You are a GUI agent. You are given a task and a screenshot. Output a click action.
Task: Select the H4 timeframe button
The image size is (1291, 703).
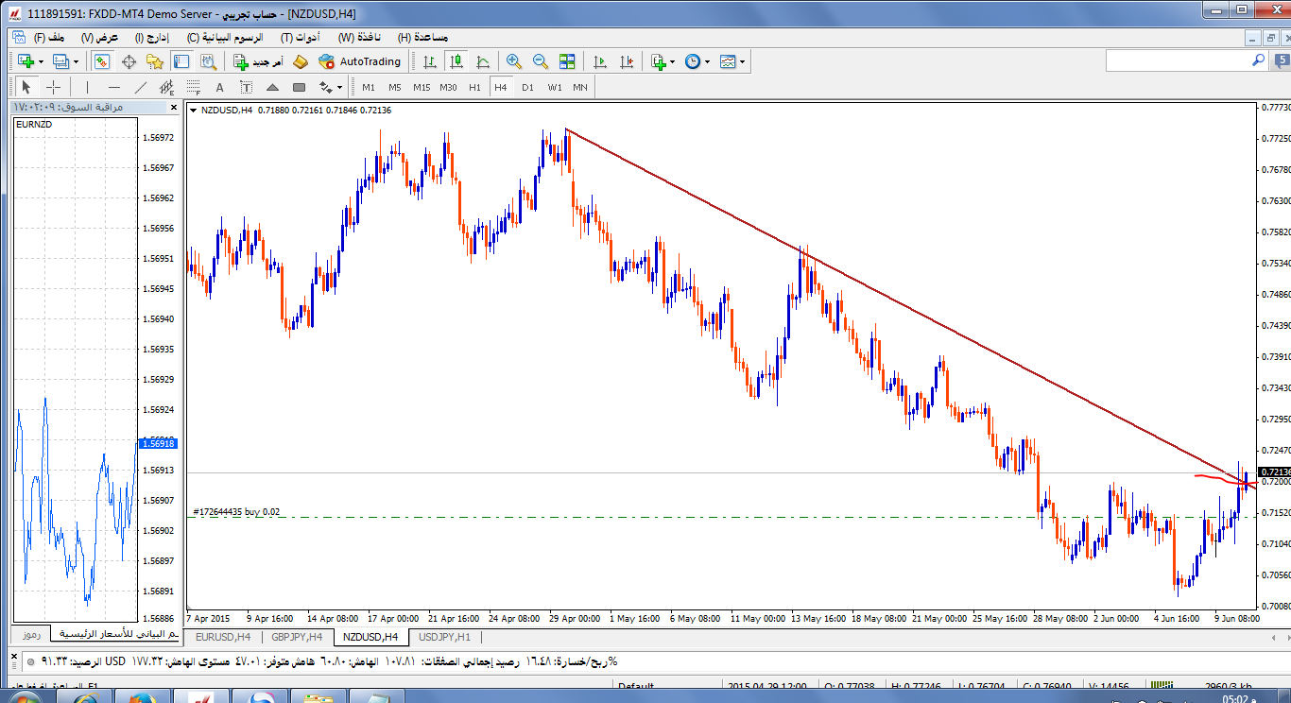pos(501,87)
